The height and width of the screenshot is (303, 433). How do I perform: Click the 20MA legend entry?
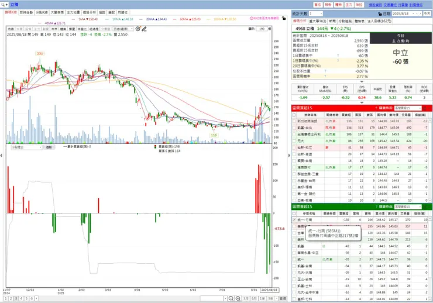(x=153, y=19)
